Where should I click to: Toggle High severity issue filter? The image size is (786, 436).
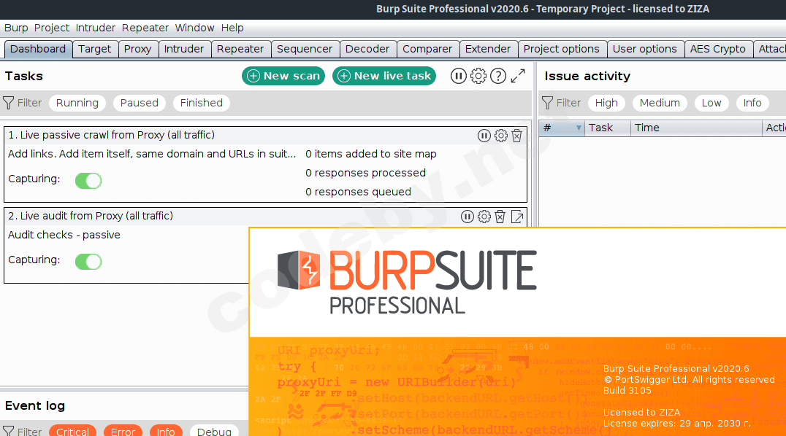[606, 103]
